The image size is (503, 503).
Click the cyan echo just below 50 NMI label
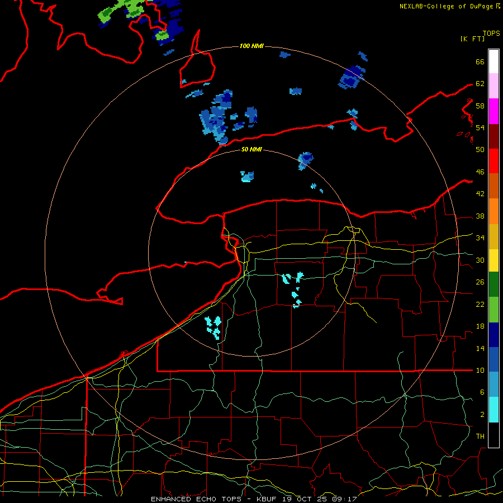pyautogui.click(x=248, y=177)
